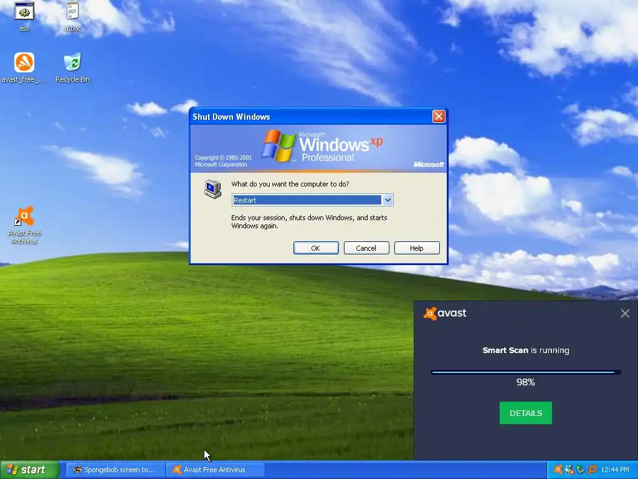Open the Windows start menu
The image size is (638, 479).
click(x=29, y=470)
